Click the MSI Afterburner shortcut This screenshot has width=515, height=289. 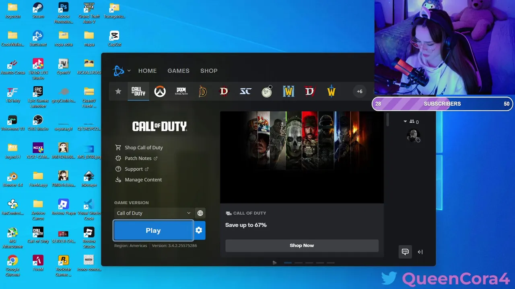(x=12, y=238)
